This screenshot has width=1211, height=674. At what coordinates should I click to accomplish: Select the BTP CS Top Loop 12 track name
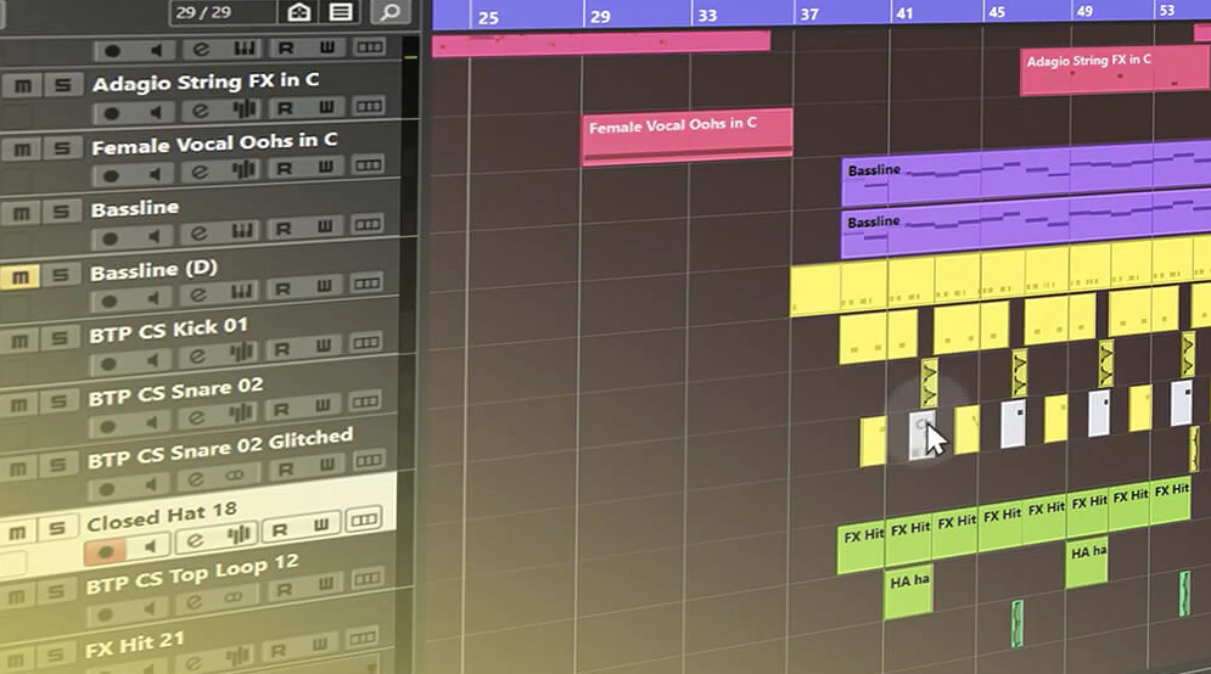192,574
